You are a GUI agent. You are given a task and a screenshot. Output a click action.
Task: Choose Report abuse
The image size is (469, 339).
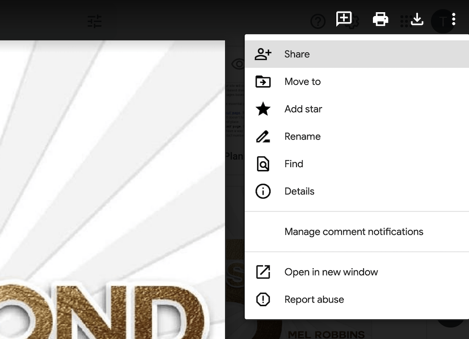click(357, 300)
